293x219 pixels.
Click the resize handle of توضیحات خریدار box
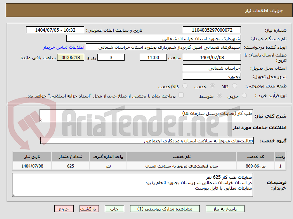(x=14, y=195)
